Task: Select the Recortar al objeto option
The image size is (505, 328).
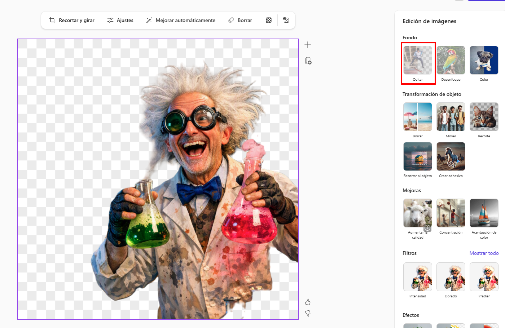Action: 418,159
